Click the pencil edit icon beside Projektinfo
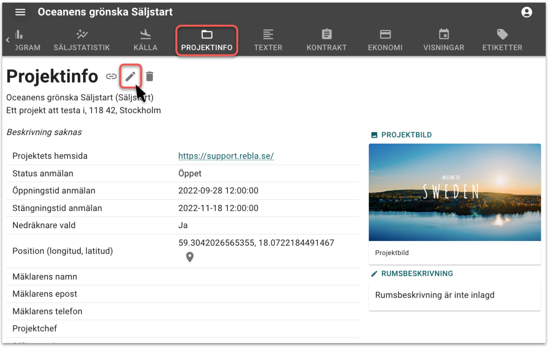Screen dimensions: 549x348 [130, 76]
